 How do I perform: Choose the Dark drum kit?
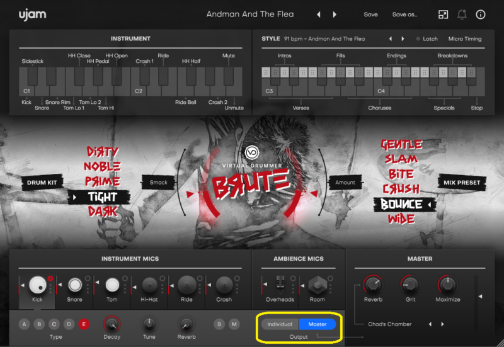click(103, 212)
